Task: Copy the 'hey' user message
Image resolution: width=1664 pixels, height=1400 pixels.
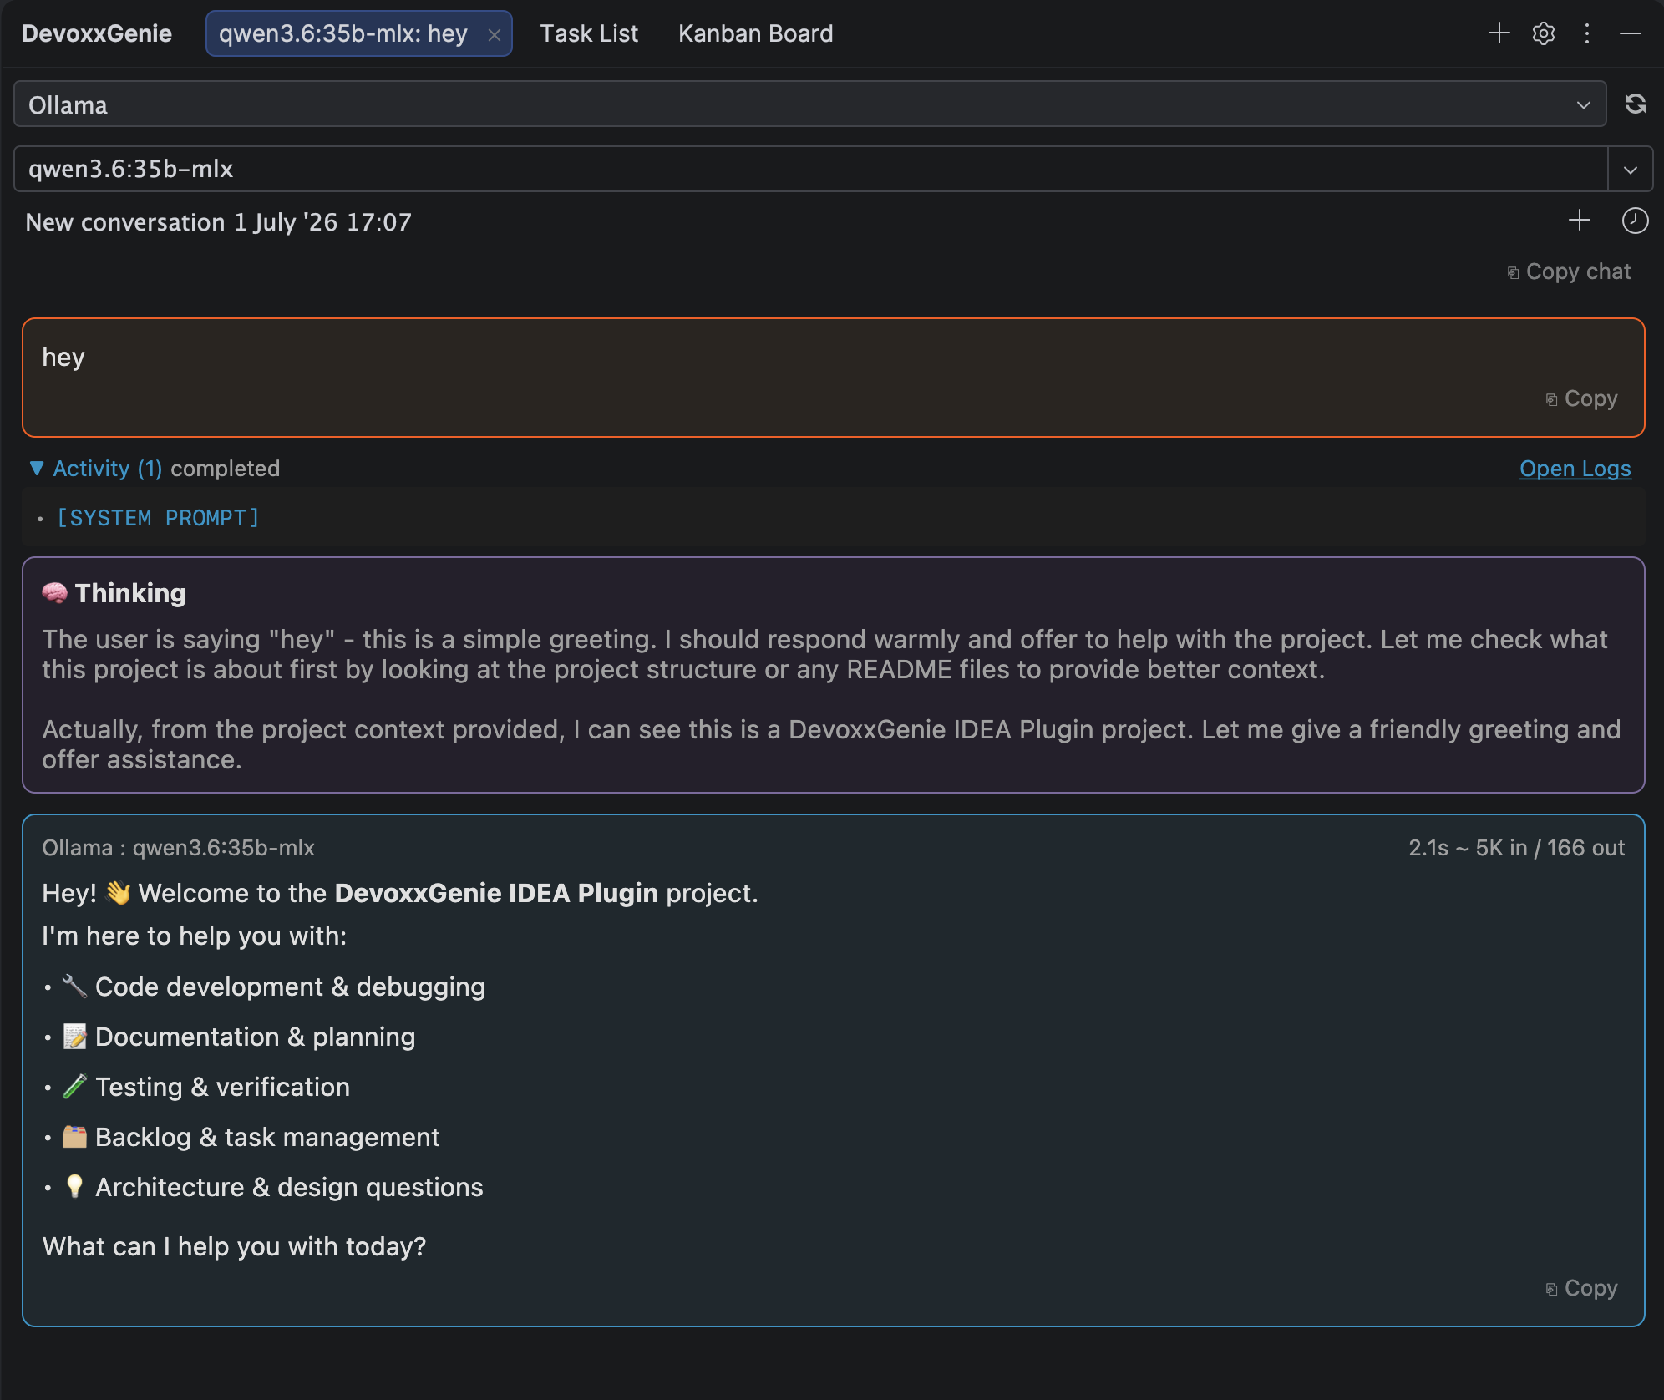Action: pos(1581,398)
